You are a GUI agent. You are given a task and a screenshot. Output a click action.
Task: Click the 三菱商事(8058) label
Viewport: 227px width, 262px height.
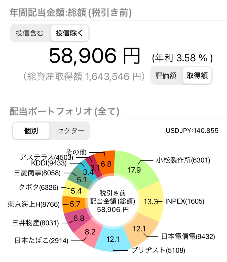(x=37, y=173)
